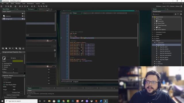Click the Creation Code button
Screen dimensions: 184x103
16,92
